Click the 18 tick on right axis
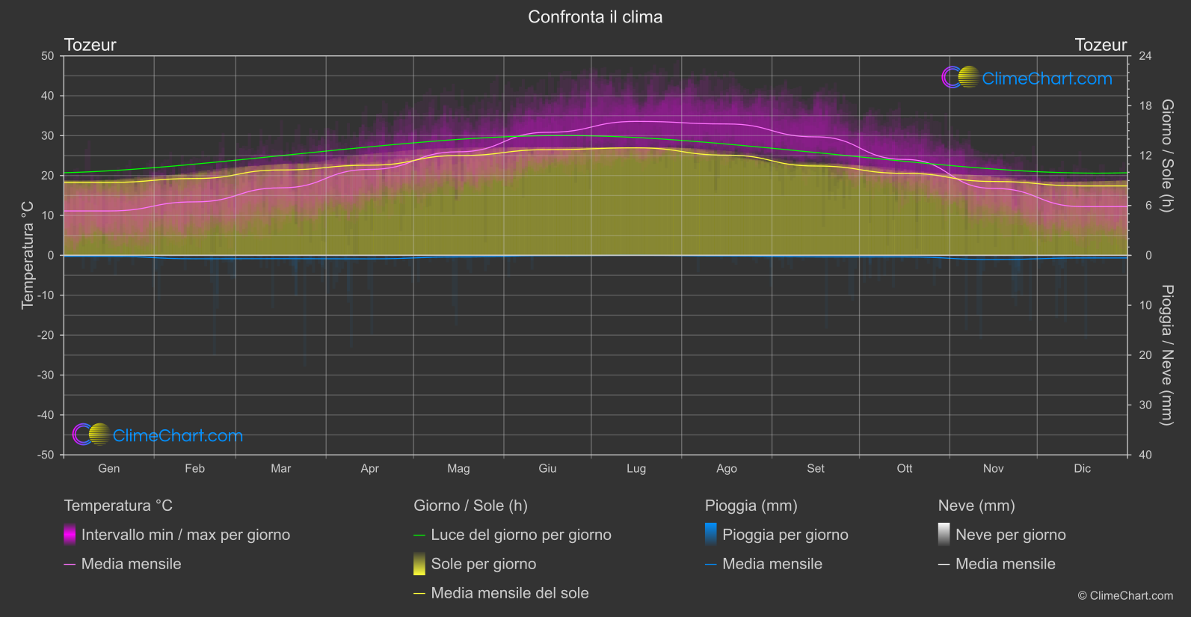Image resolution: width=1191 pixels, height=617 pixels. (1145, 105)
